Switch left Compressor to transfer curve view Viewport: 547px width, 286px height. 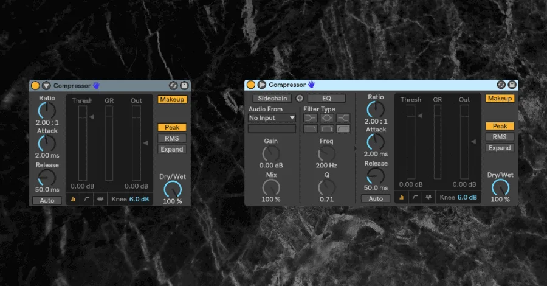(x=86, y=199)
